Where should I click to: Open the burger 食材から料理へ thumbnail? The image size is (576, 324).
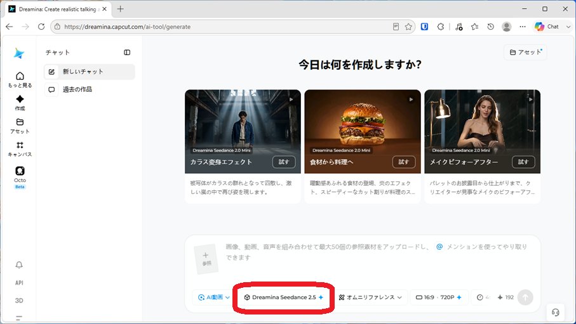click(363, 131)
